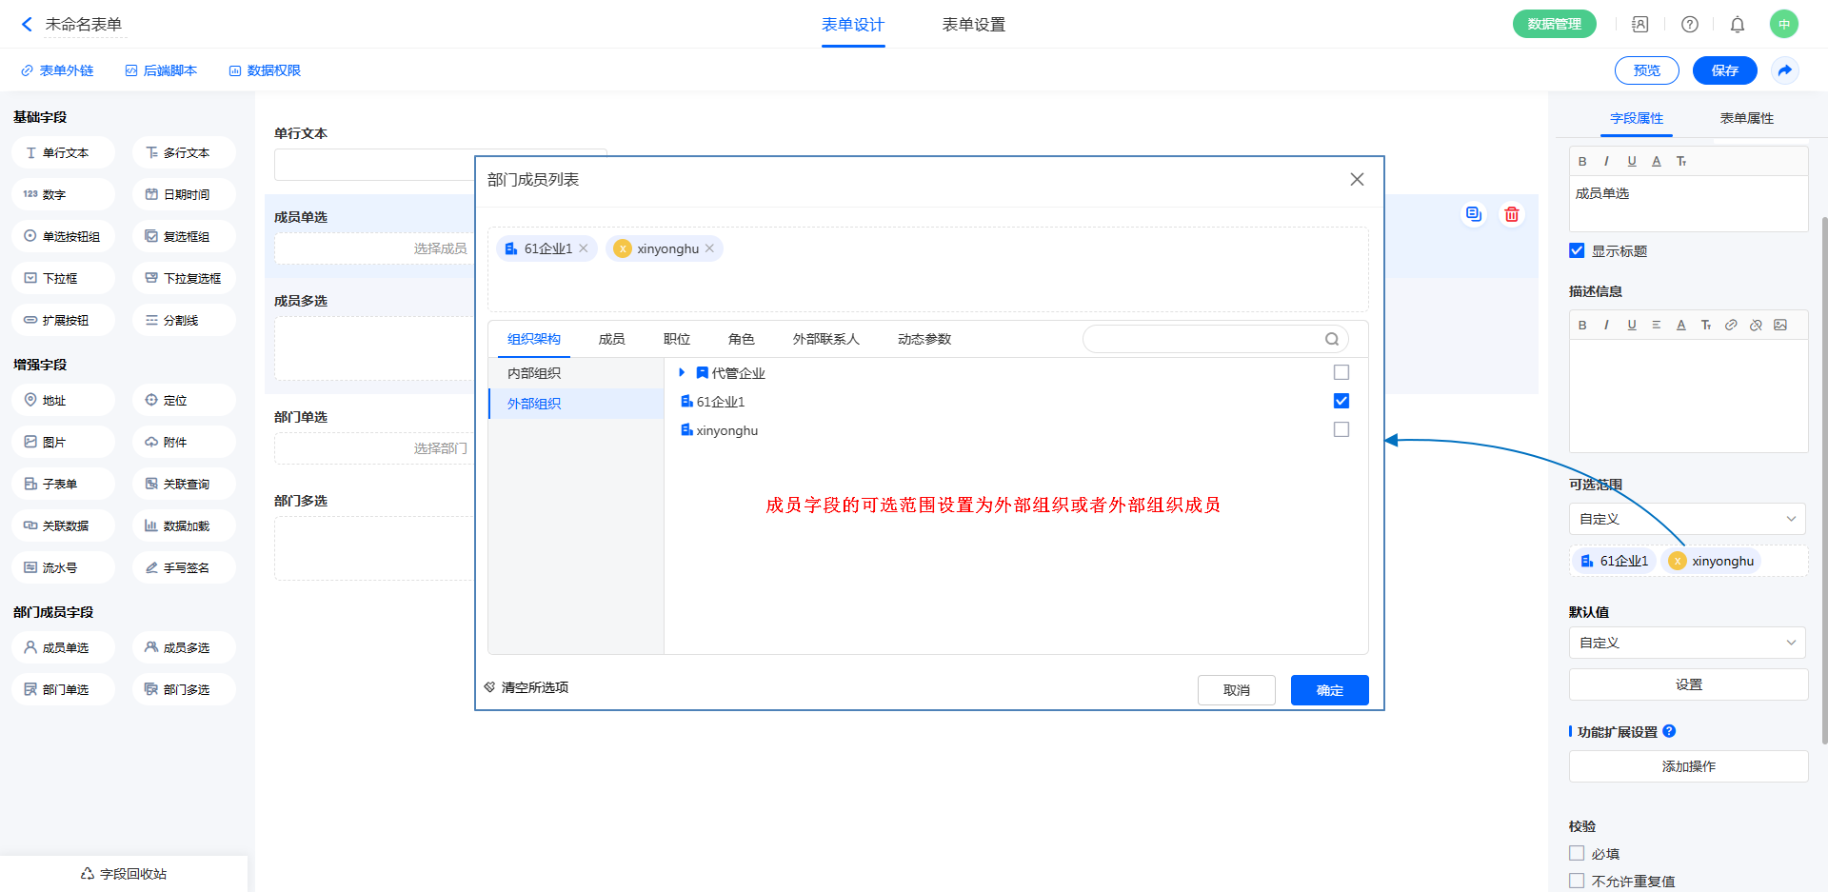The height and width of the screenshot is (892, 1828).
Task: Enable the 不允许重复值 checkbox
Action: click(1577, 881)
